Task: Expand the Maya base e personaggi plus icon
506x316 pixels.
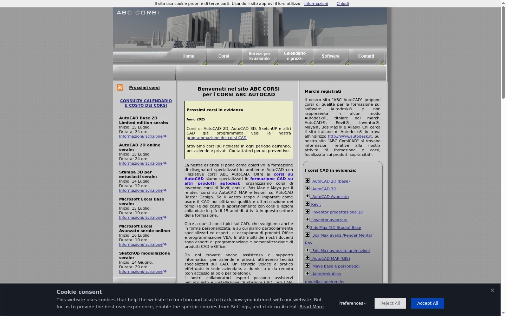Action: (307, 266)
